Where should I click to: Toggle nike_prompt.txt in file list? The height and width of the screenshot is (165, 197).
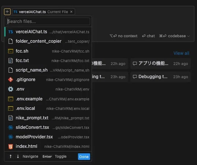48,118
